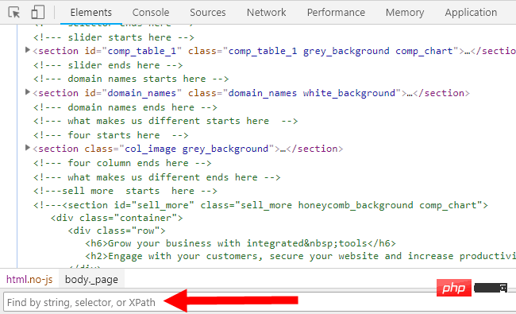The width and height of the screenshot is (516, 314).
Task: Click the small icon beside php badge
Action: point(503,288)
